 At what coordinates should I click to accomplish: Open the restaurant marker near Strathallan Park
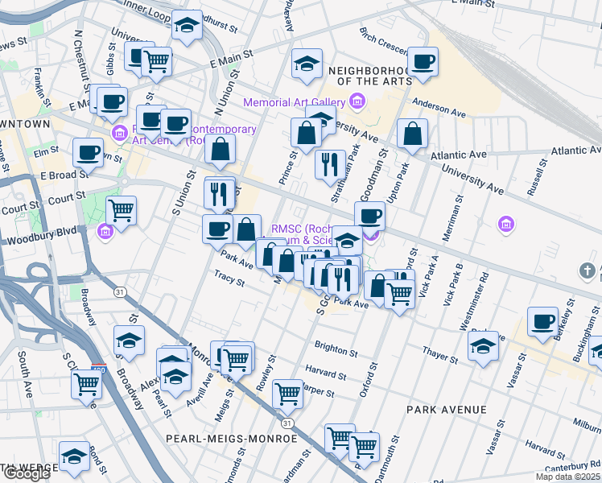tap(330, 167)
